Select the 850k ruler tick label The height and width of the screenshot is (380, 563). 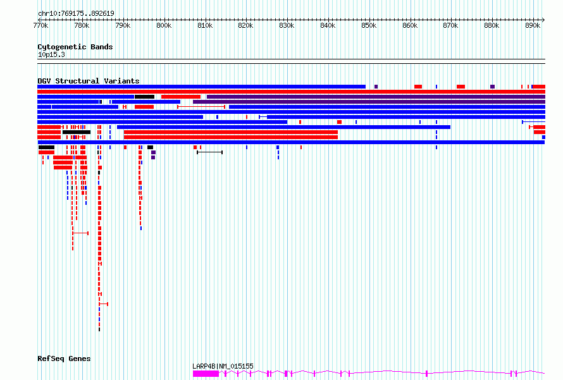(369, 25)
